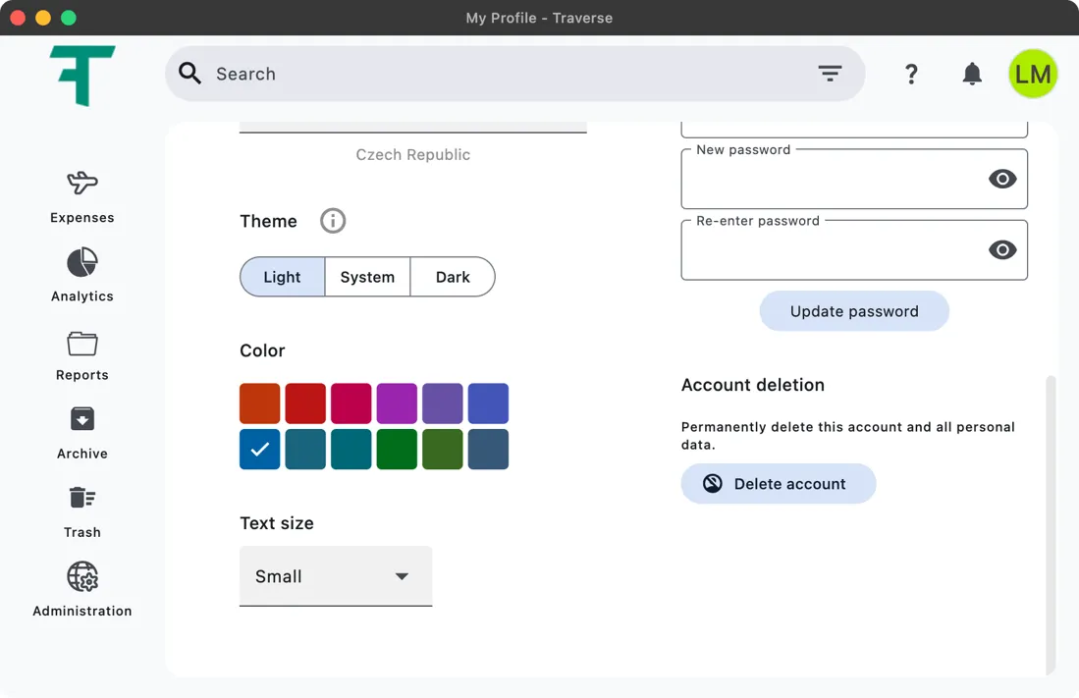The image size is (1079, 698).
Task: Click into the Search field
Action: pos(514,74)
